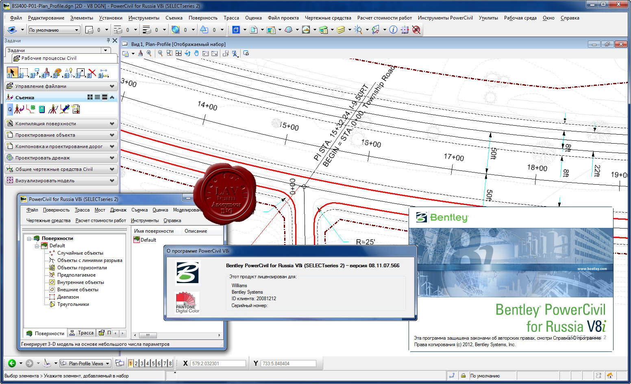Click the Default surface list entry
Screen dimensions: 631x384
click(x=145, y=240)
